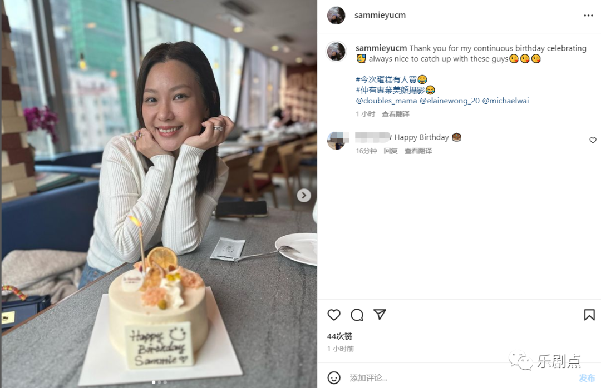Open the sammieyucm avatar beside the caption
This screenshot has height=388, width=601.
click(x=336, y=51)
